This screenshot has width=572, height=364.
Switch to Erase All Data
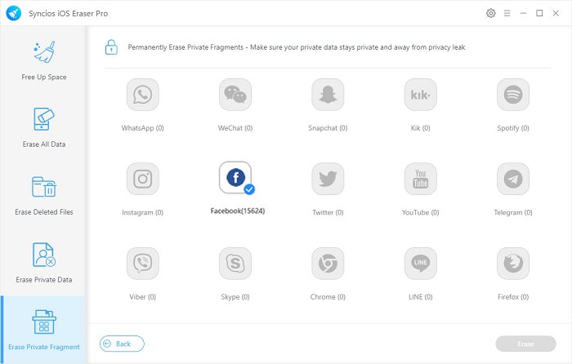pyautogui.click(x=44, y=127)
